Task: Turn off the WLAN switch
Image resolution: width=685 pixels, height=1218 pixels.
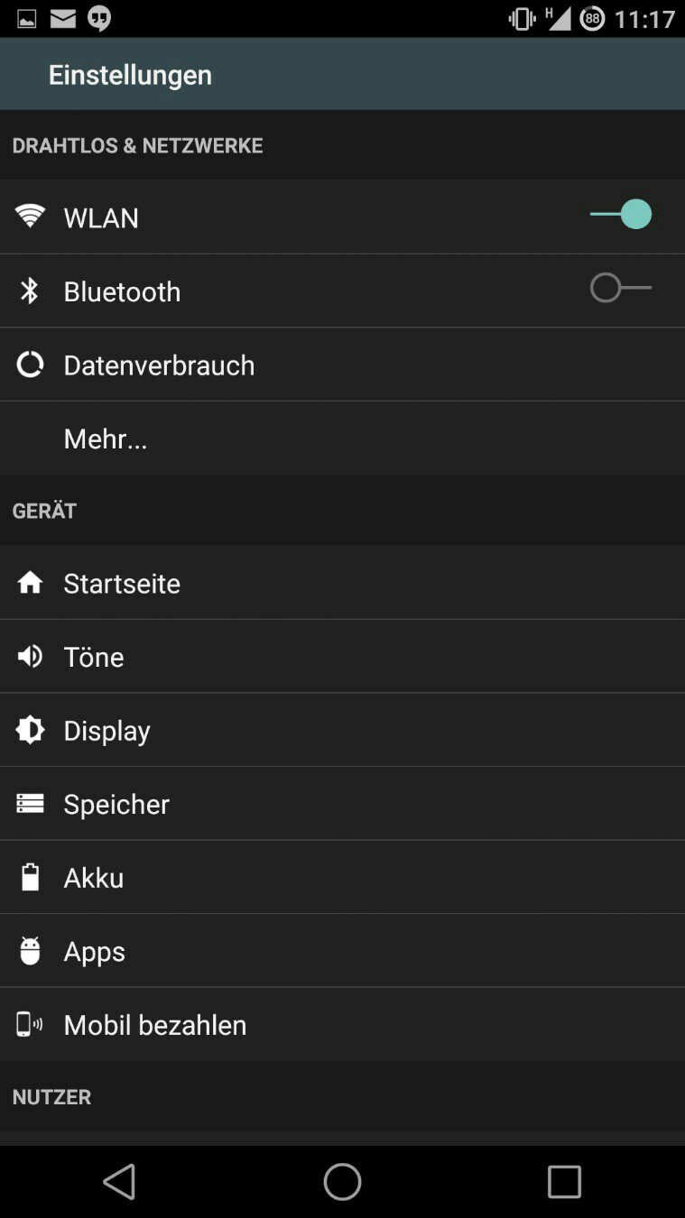Action: pyautogui.click(x=621, y=215)
